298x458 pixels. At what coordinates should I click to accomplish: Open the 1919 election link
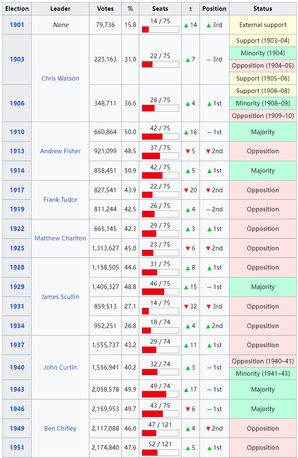point(17,209)
